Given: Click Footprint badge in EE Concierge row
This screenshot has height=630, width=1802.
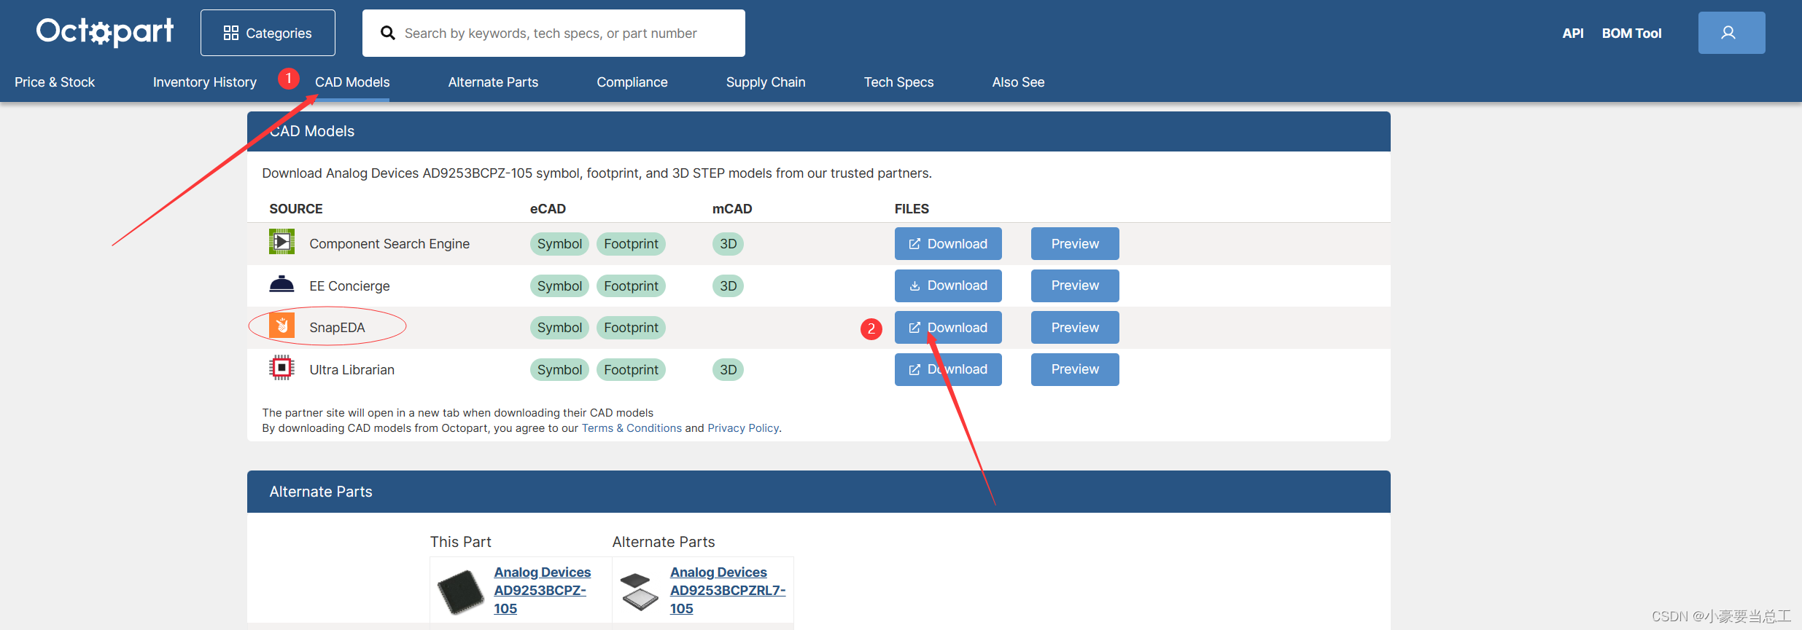Looking at the screenshot, I should [631, 286].
